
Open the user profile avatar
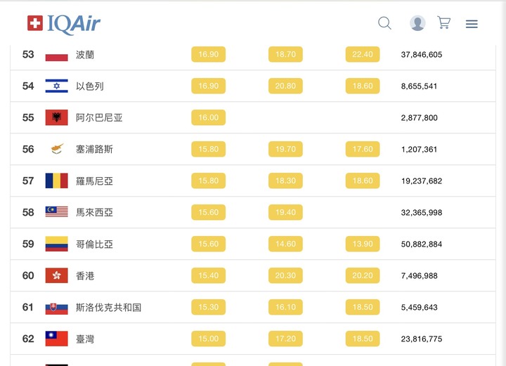tap(417, 23)
